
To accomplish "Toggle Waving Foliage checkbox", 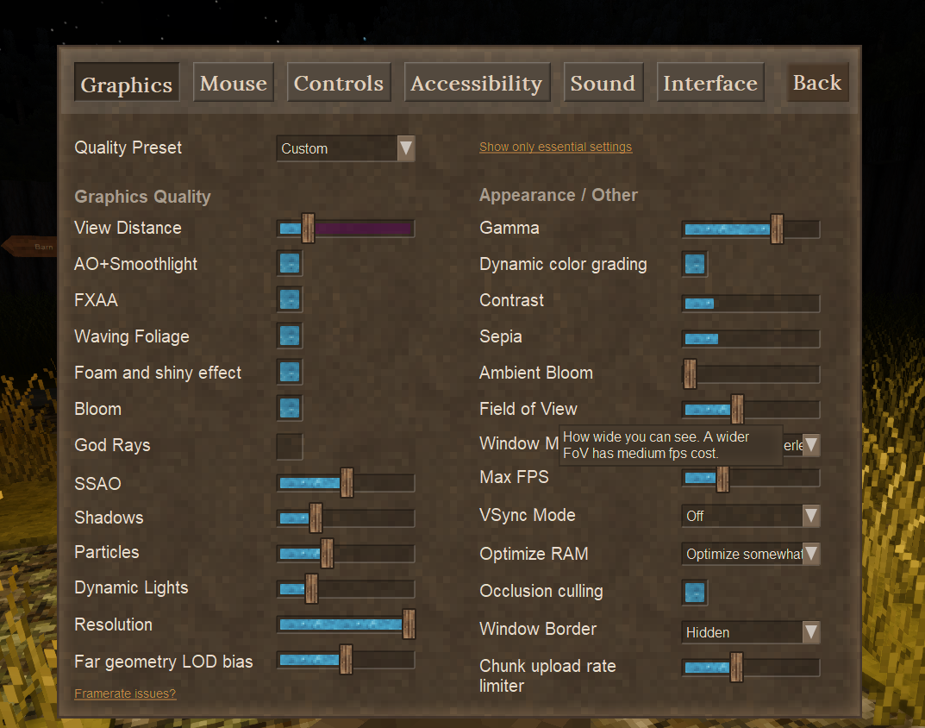I will tap(290, 336).
